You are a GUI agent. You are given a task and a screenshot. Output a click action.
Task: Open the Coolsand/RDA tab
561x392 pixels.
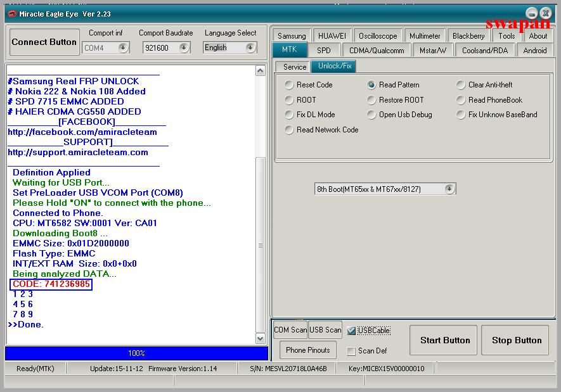(x=485, y=51)
